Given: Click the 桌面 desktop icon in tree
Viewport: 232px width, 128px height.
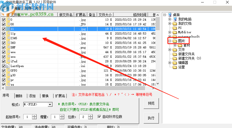Looking at the screenshot, I should coord(170,15).
